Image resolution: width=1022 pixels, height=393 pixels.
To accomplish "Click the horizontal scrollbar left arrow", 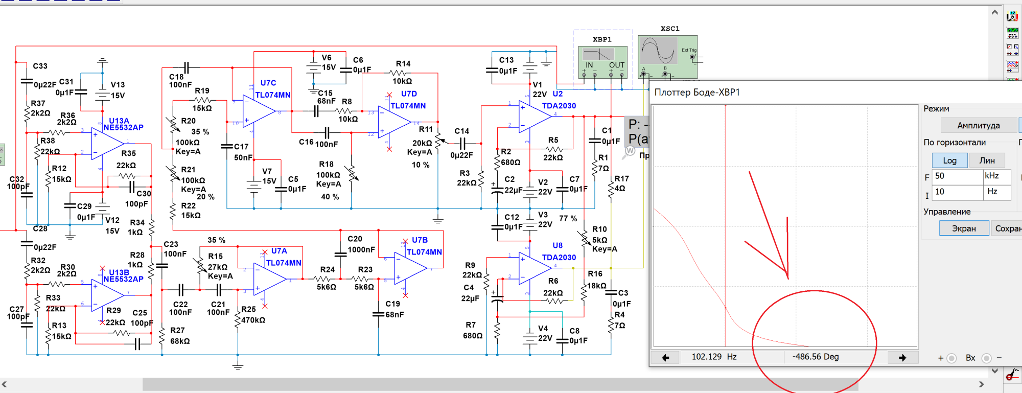I will pyautogui.click(x=5, y=384).
